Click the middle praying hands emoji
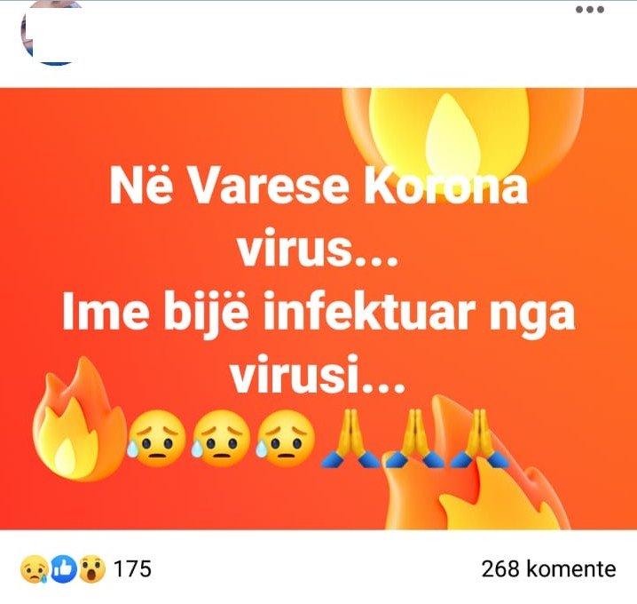Image resolution: width=637 pixels, height=604 pixels. [x=415, y=439]
